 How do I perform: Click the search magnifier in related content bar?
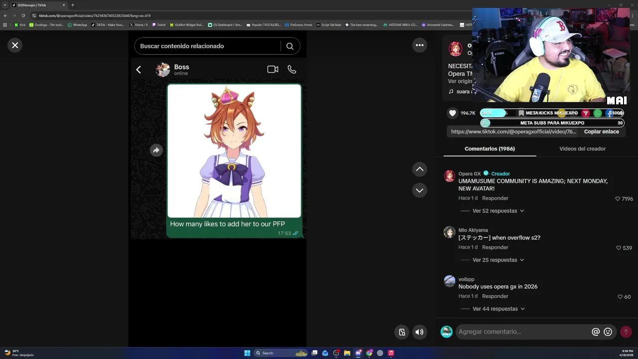tap(290, 46)
